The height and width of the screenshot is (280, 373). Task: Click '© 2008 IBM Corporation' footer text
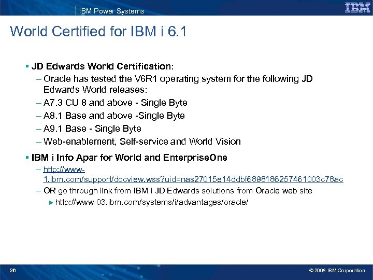[337, 271]
